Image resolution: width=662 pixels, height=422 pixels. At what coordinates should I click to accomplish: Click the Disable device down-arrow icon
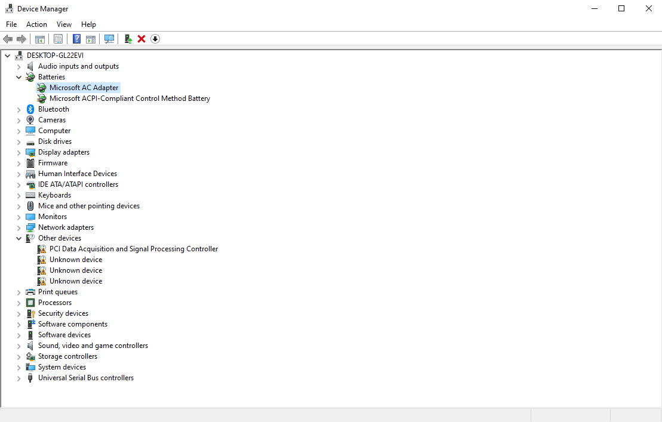155,39
